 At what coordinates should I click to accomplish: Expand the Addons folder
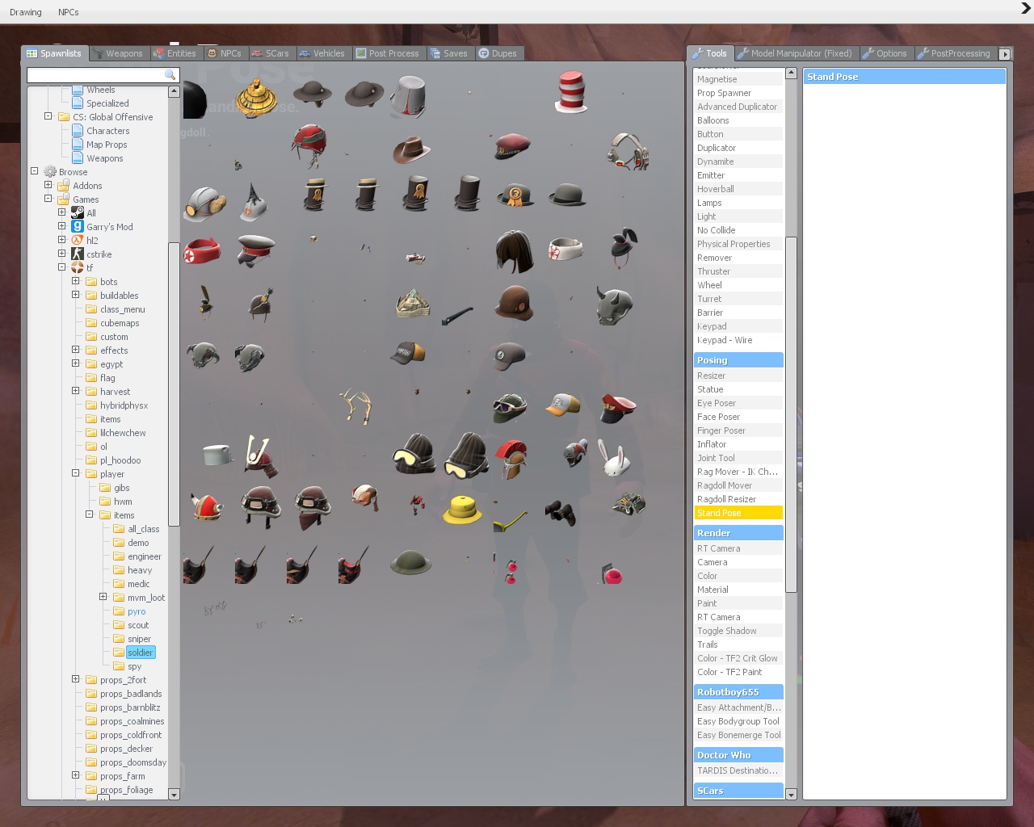pos(48,185)
